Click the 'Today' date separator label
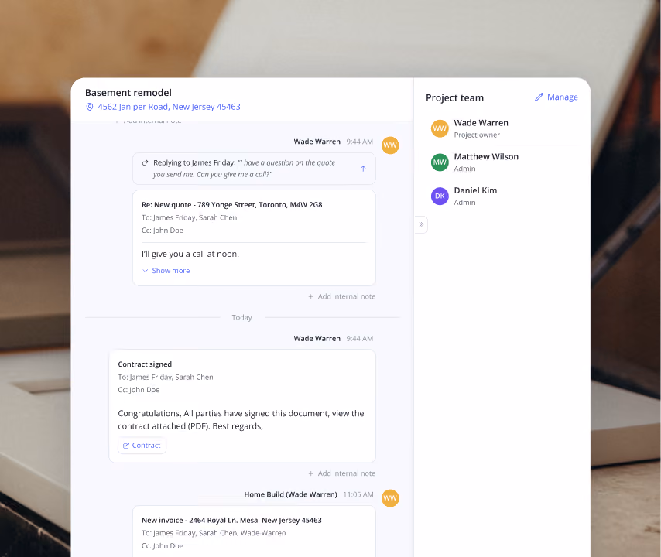This screenshot has height=557, width=661. pos(241,318)
